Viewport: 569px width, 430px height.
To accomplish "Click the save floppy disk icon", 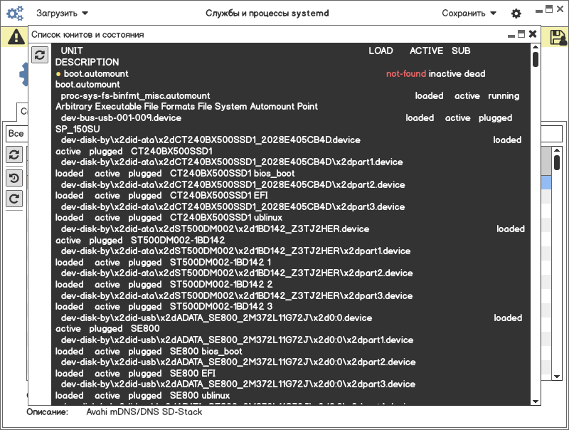I will 557,37.
